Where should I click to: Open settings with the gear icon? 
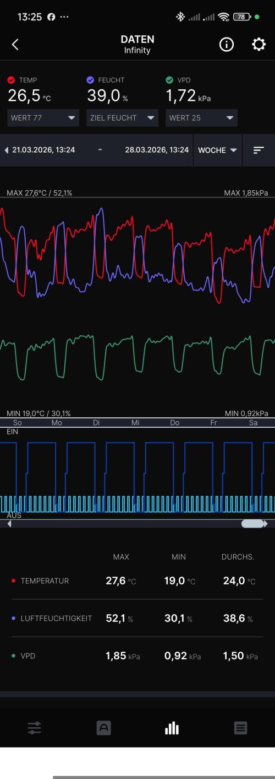coord(258,45)
